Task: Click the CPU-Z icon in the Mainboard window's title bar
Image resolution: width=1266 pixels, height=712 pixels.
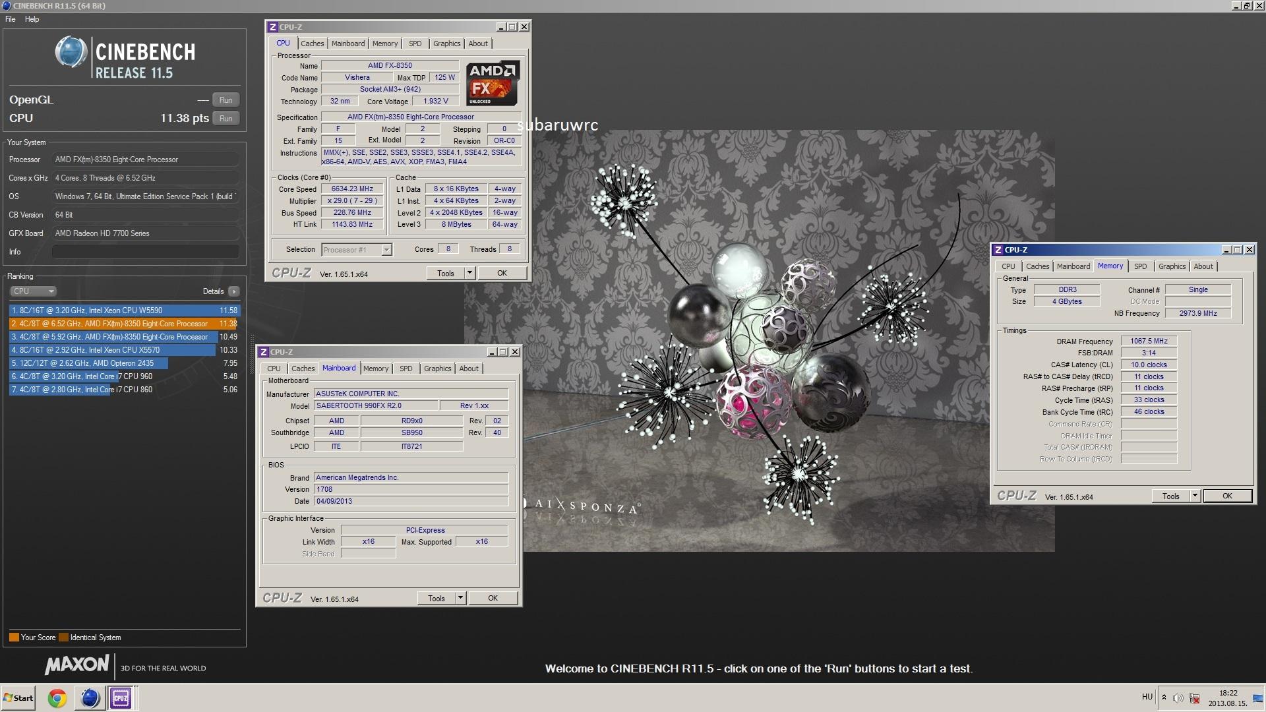Action: [264, 352]
